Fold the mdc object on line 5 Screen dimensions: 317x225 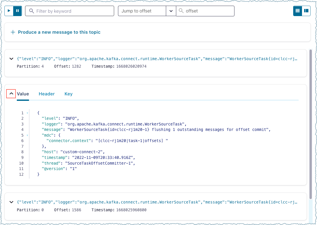[x=27, y=135]
